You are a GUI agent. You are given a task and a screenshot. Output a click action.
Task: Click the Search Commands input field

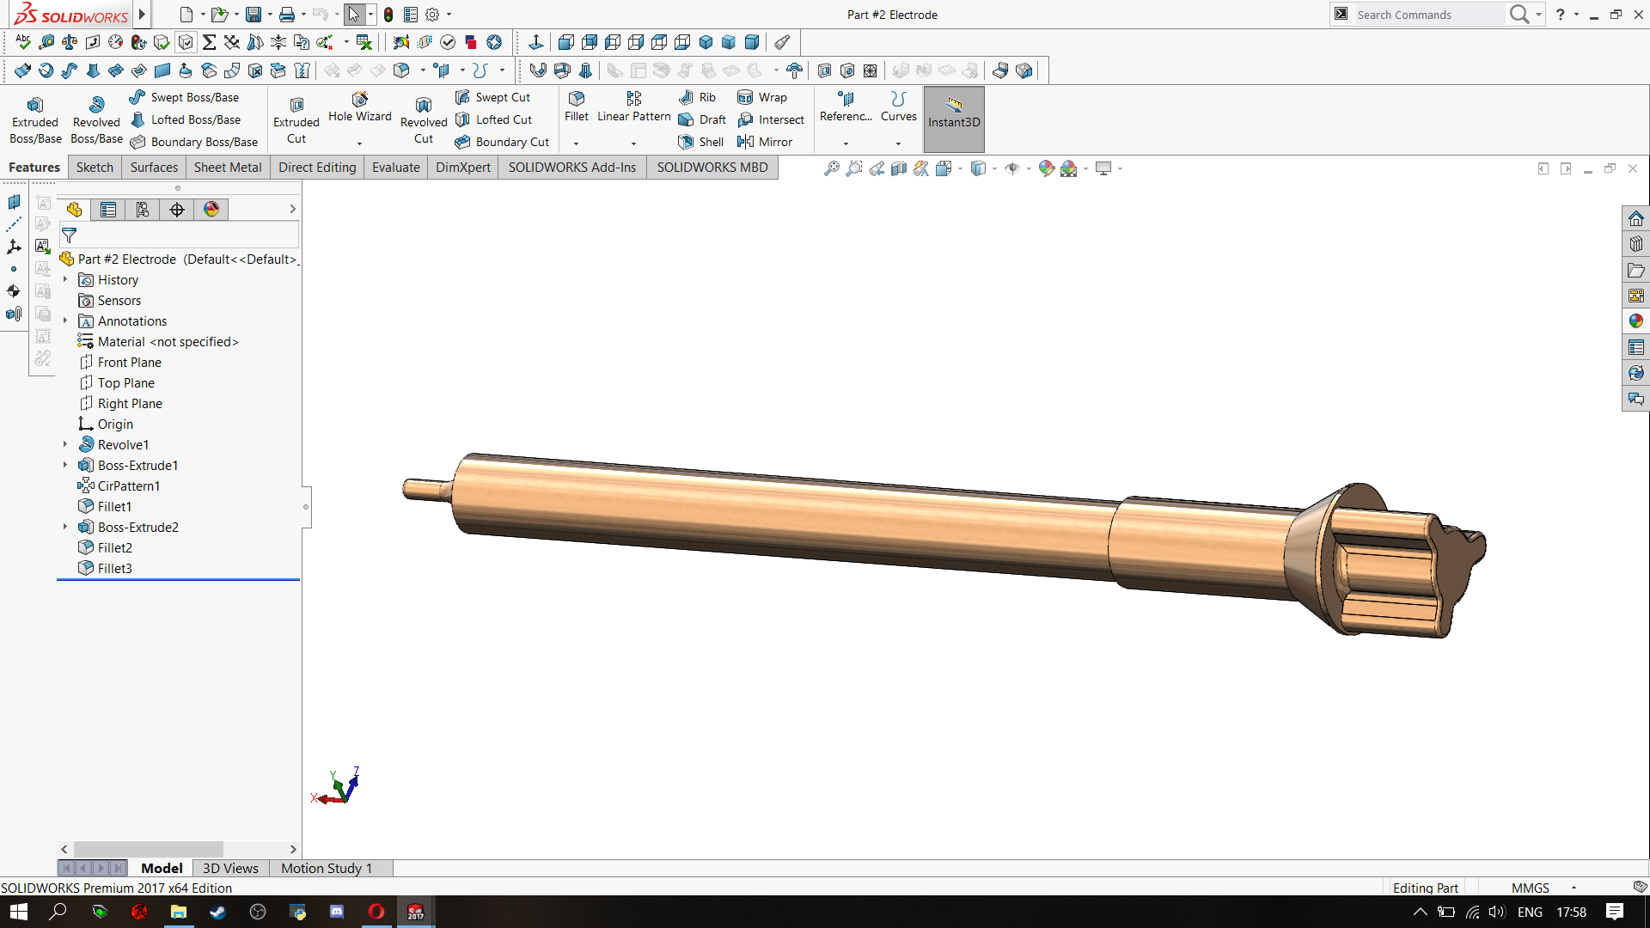pos(1427,15)
